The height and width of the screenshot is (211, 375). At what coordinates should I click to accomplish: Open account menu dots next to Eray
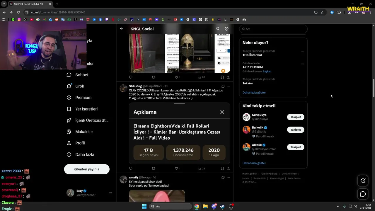[110, 193]
